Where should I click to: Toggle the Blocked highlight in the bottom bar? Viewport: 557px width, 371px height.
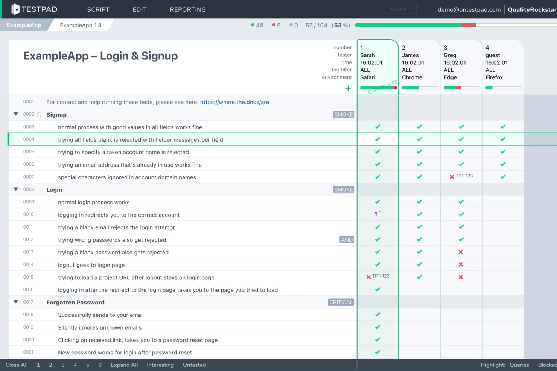pos(547,365)
